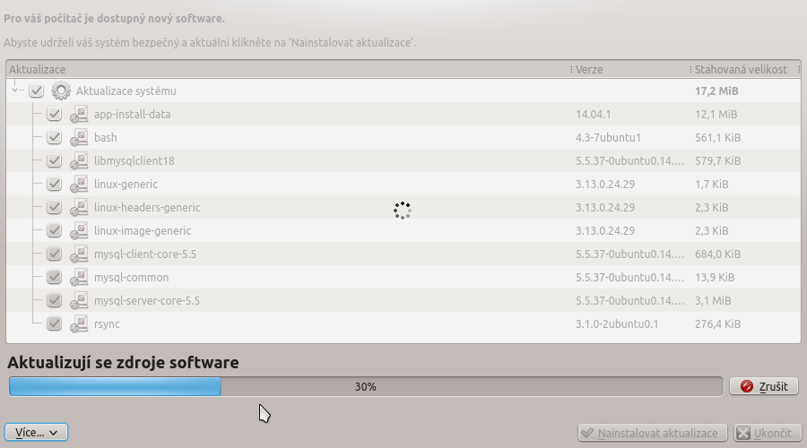Select the mysql-server-core-5.5 package name

[147, 300]
